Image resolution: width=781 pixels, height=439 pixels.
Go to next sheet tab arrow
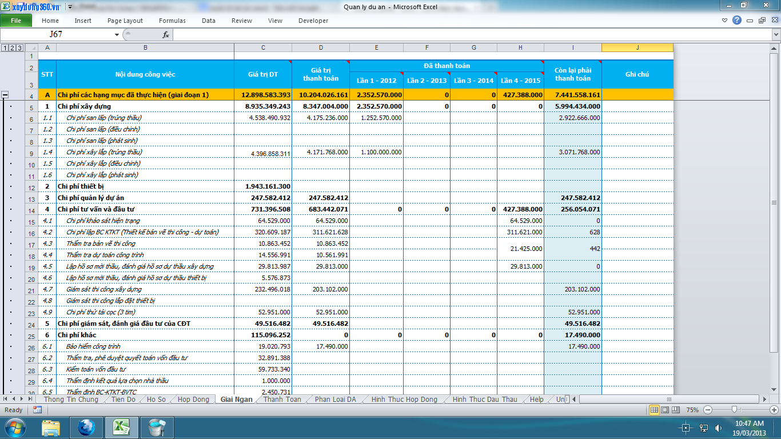point(23,399)
